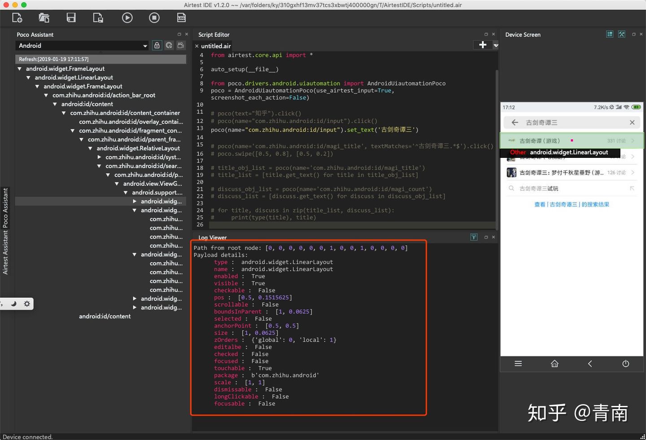Click the Device Screen grid layout icon
The width and height of the screenshot is (646, 440).
(610, 35)
